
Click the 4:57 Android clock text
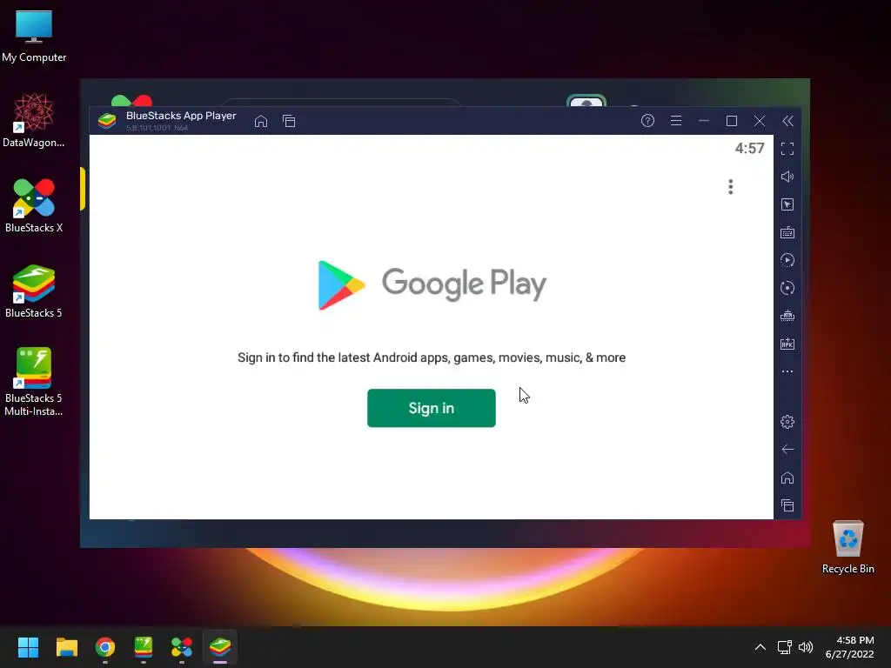749,148
